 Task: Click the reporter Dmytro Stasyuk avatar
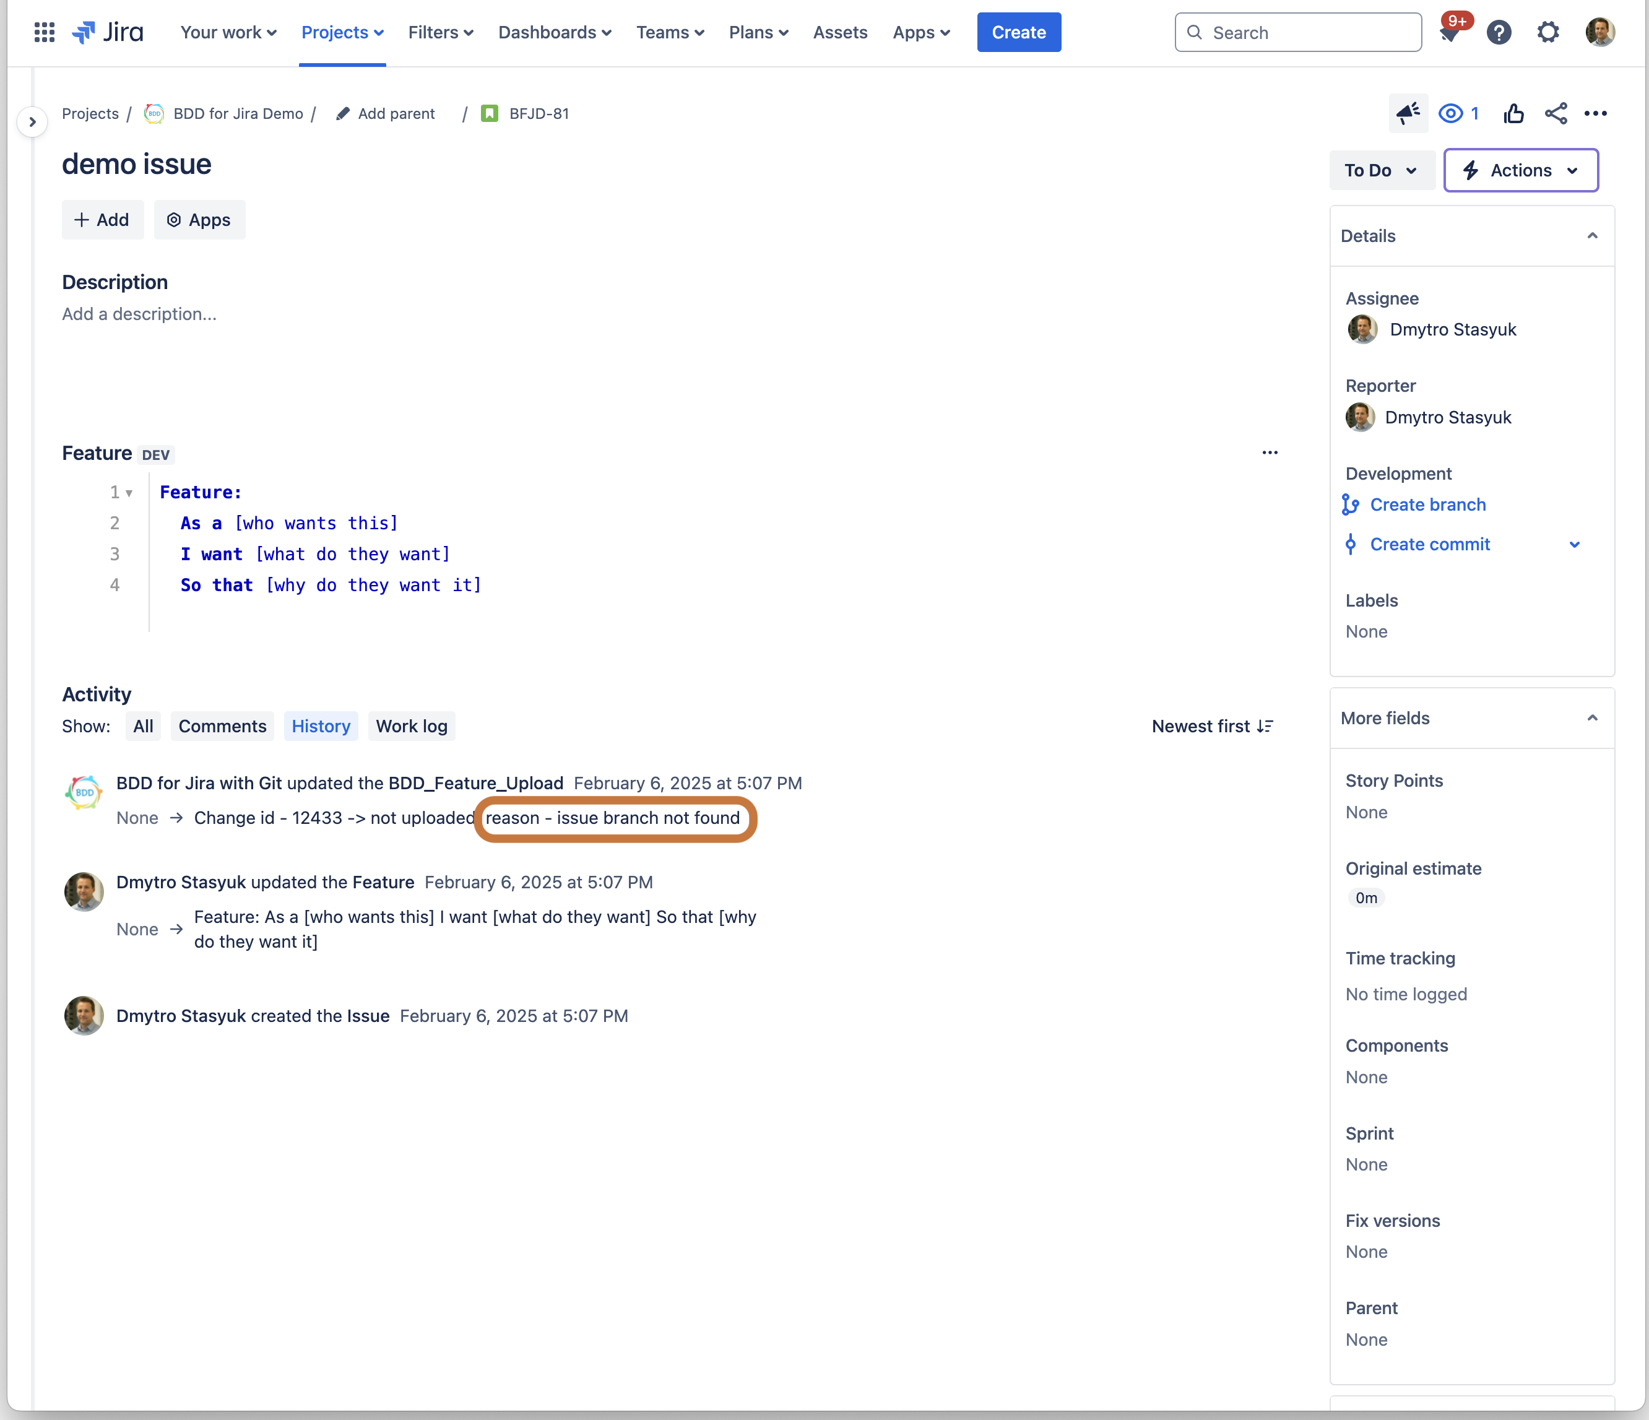pos(1360,417)
